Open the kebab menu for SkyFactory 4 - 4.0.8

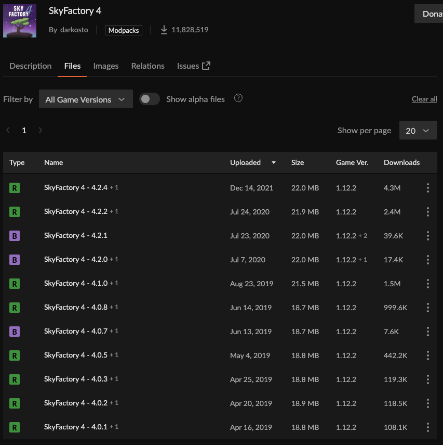coord(428,308)
